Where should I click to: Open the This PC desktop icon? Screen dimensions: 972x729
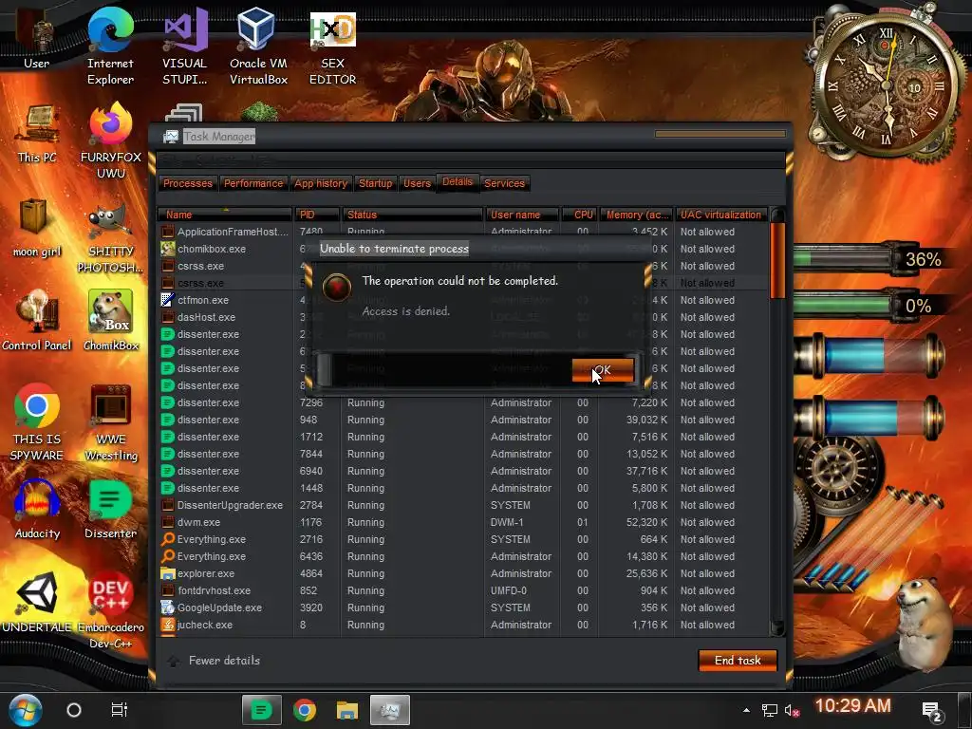(x=37, y=133)
